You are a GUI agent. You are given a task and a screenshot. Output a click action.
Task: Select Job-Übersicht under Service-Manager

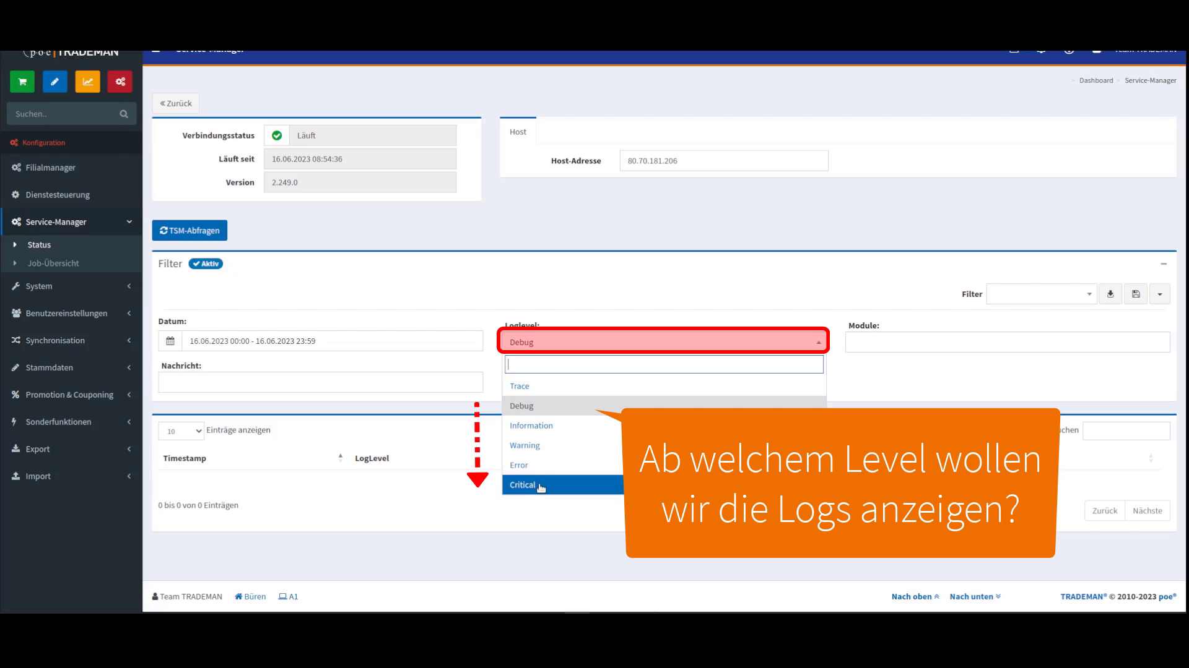click(x=53, y=263)
